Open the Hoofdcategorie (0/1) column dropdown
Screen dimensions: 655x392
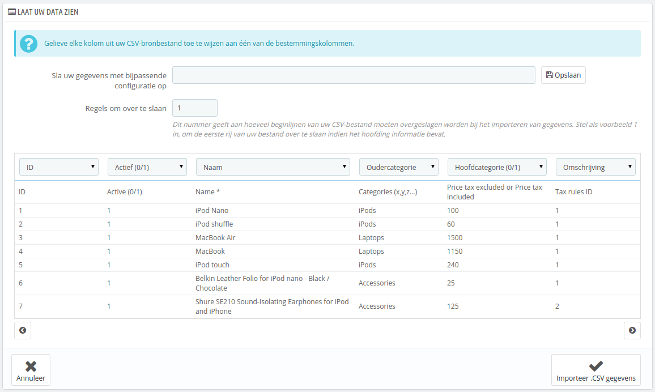coord(497,167)
